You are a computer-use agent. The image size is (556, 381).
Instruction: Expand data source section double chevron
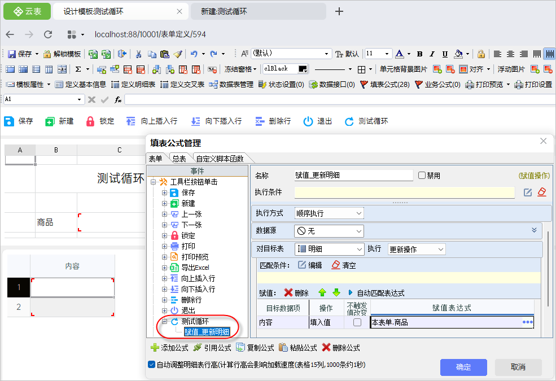pos(534,230)
